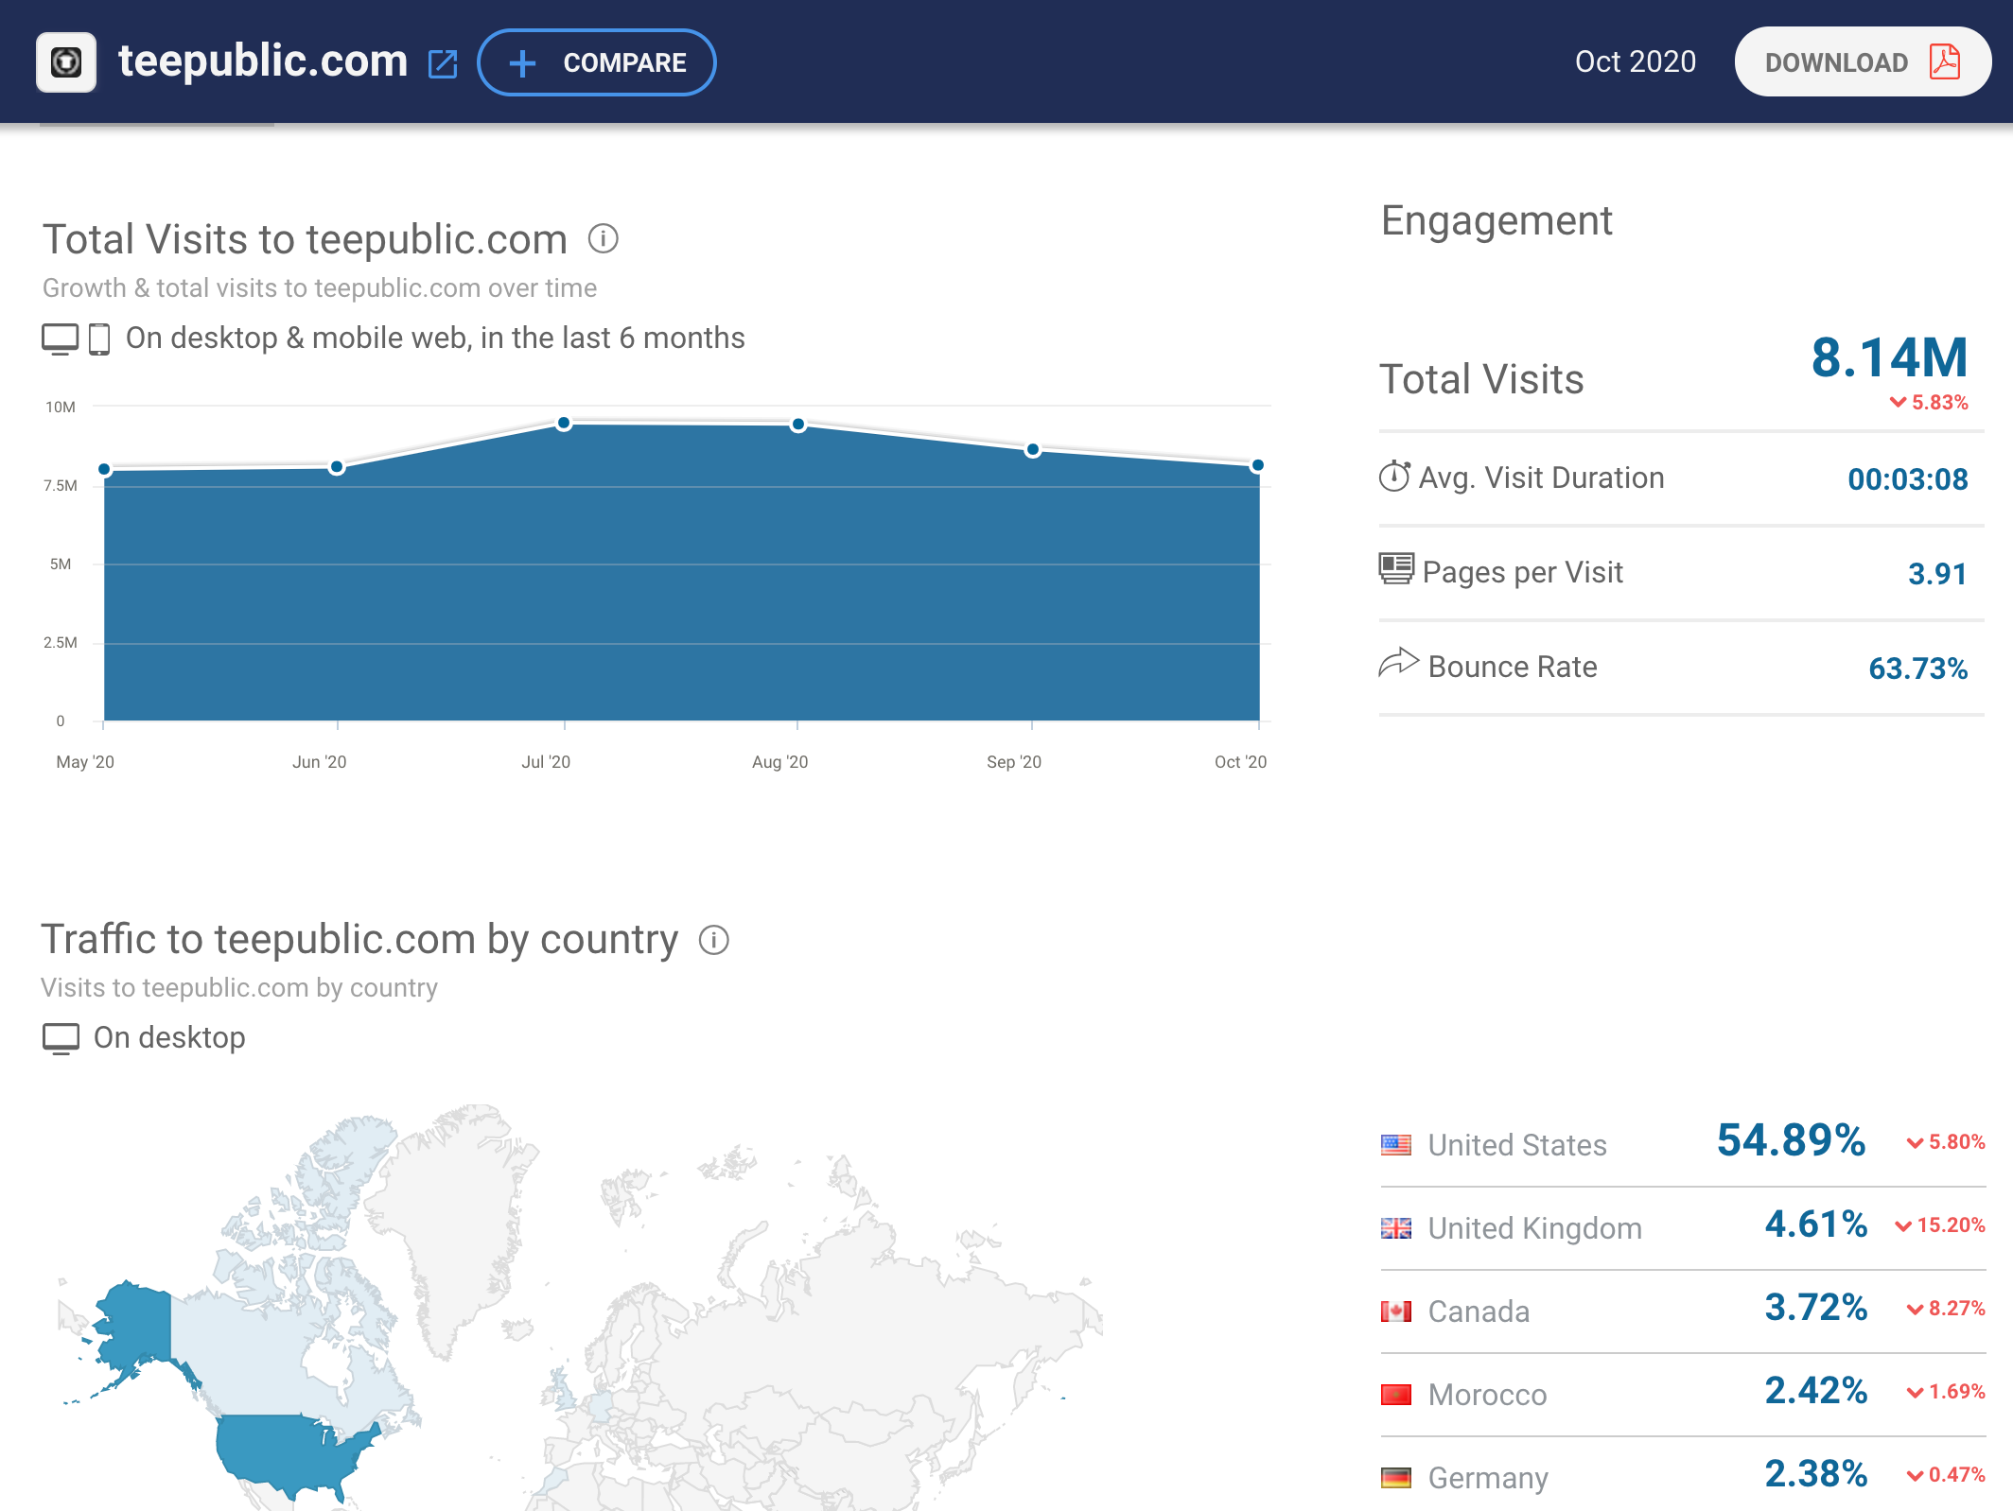
Task: Click the COMPARE button
Action: pyautogui.click(x=597, y=62)
